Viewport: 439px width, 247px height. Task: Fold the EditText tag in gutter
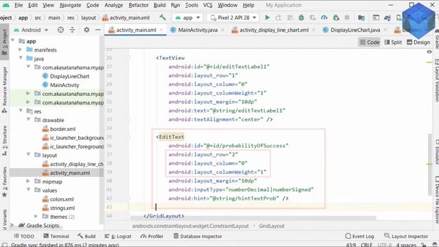[x=128, y=137]
